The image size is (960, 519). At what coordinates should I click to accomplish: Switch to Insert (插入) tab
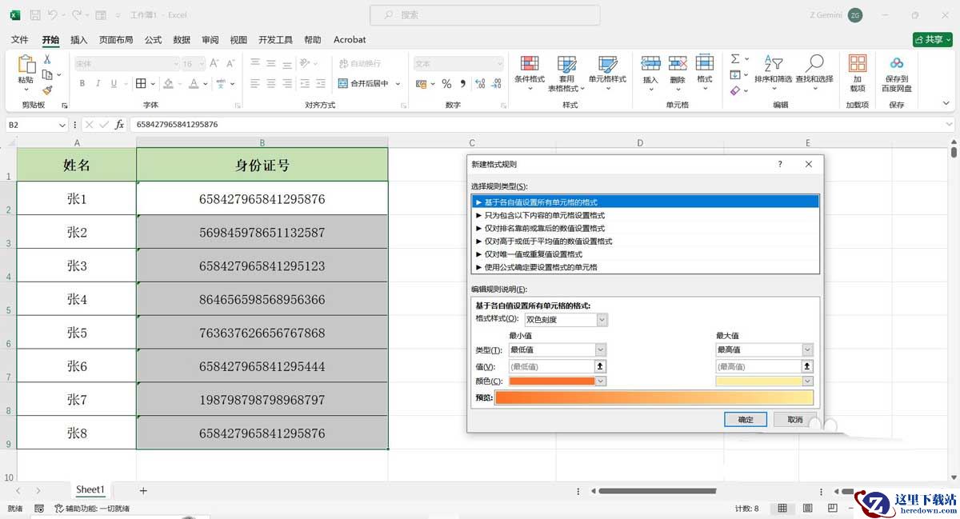click(79, 39)
